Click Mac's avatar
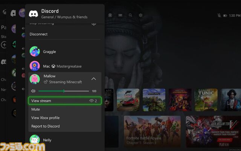The height and width of the screenshot is (151, 241). pos(35,66)
